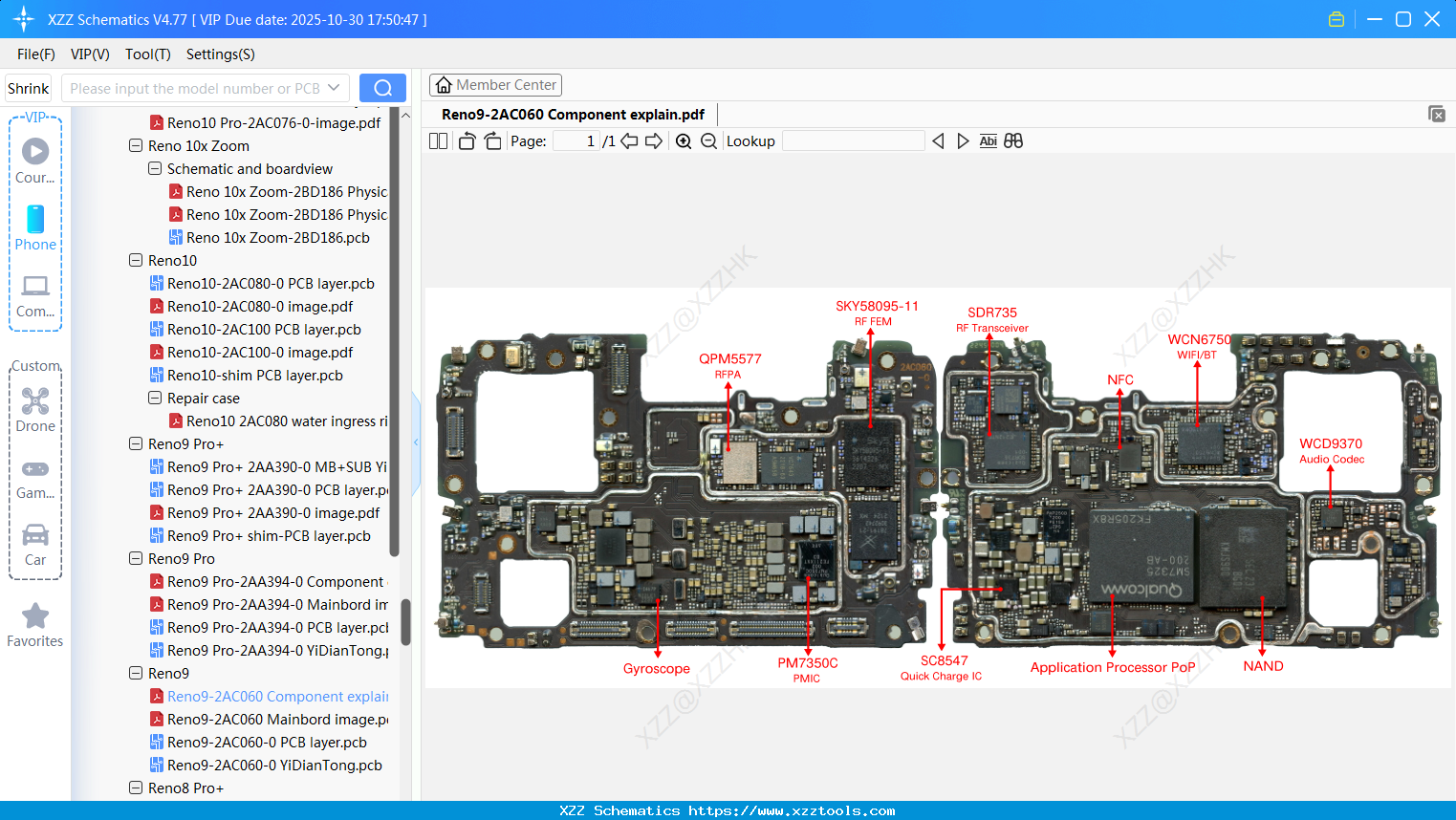Open the Drone category
This screenshot has width=1456, height=820.
pos(35,409)
